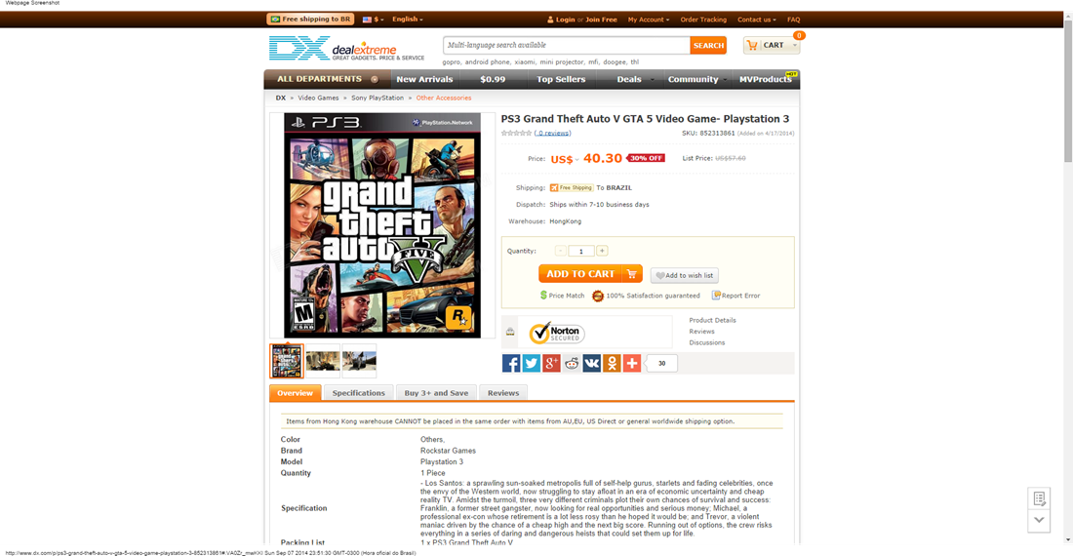Share product on Facebook icon
Screen dimensions: 1073x556
[x=511, y=363]
